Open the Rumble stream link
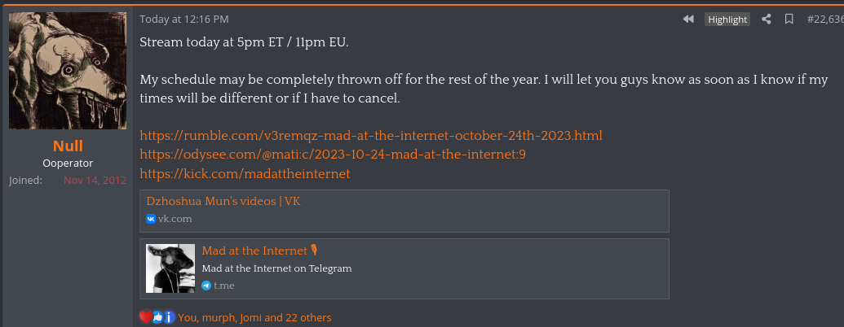The height and width of the screenshot is (327, 844). (371, 135)
